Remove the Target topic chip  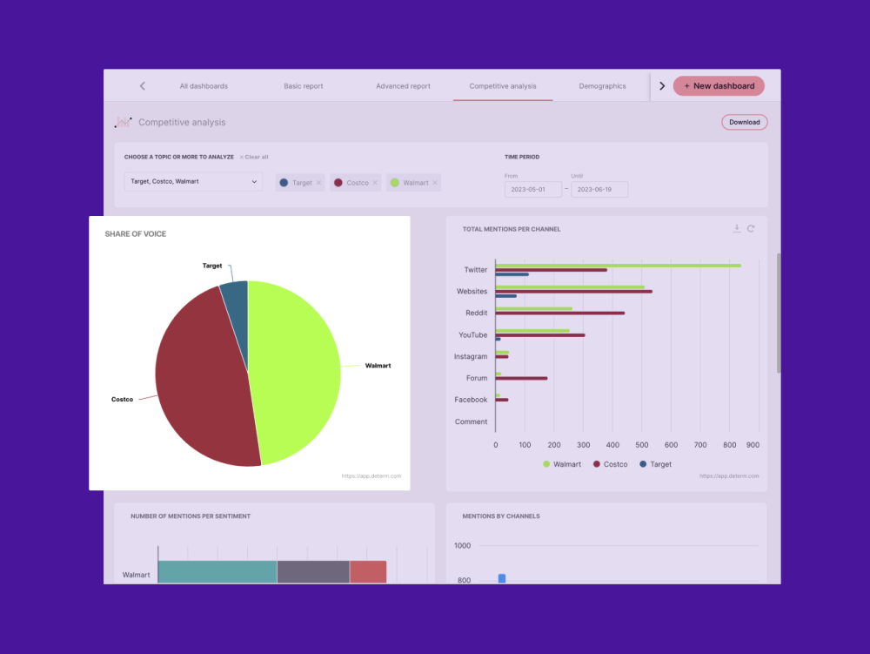318,183
